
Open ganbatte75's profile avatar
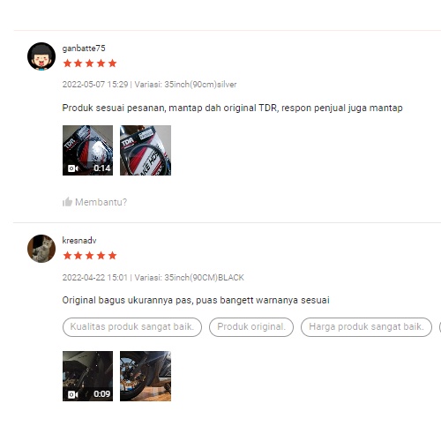(41, 56)
